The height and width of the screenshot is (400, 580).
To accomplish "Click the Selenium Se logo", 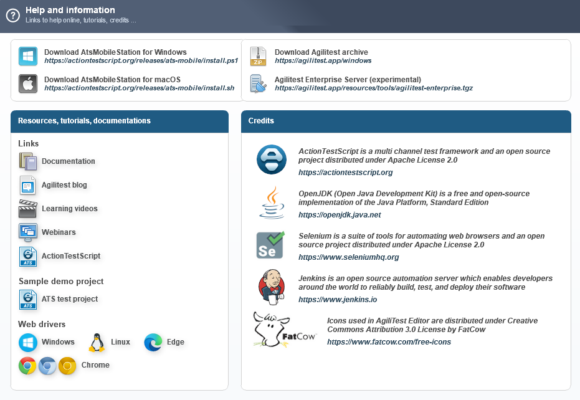I will coord(271,245).
